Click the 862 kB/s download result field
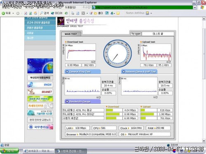 89,65
